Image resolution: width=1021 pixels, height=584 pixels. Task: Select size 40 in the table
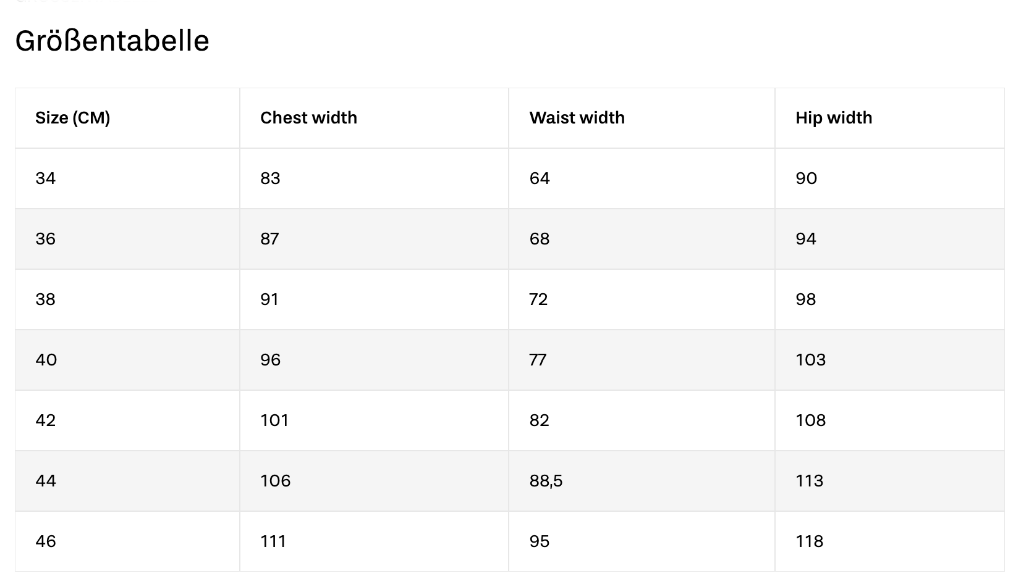point(46,360)
